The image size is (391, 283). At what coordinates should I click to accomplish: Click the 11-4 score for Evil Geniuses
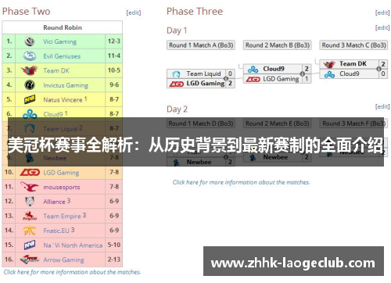pyautogui.click(x=114, y=56)
